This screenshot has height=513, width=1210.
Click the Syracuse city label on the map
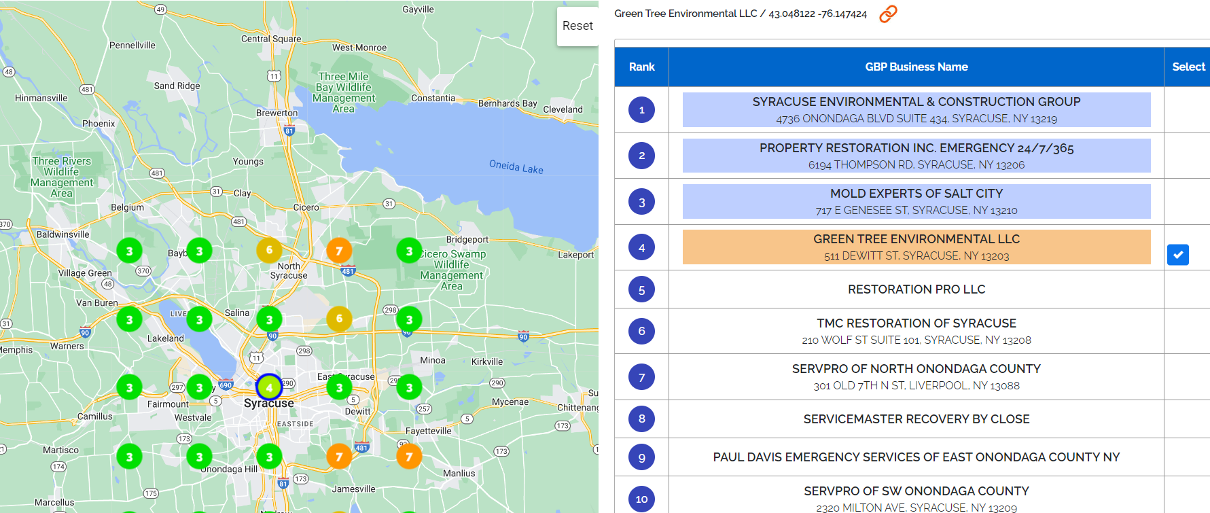coord(269,403)
